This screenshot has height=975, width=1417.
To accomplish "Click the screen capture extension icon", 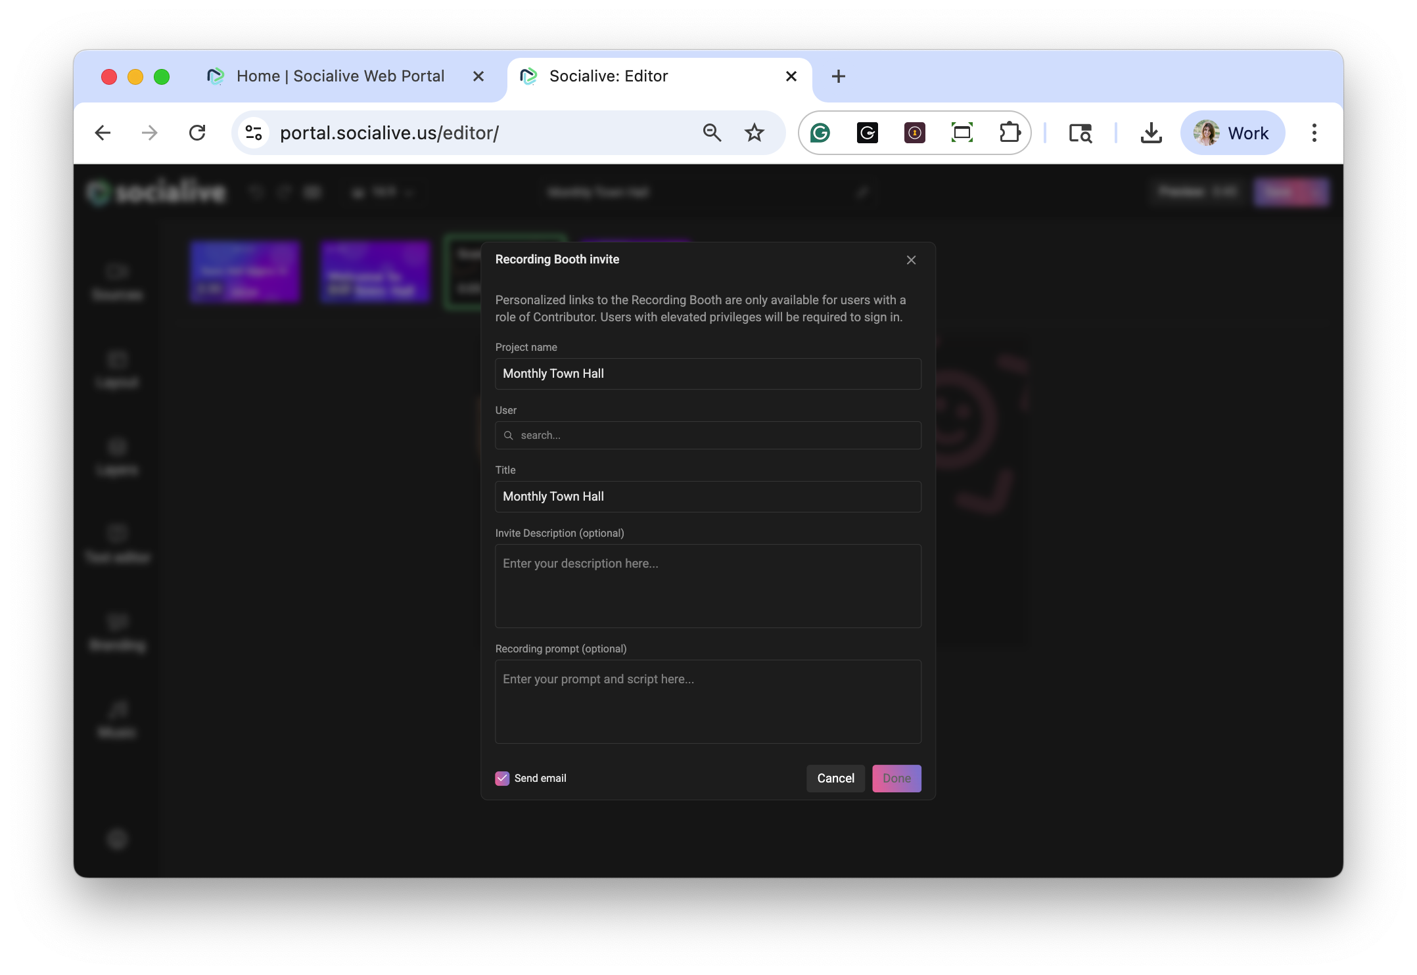I will click(x=962, y=133).
